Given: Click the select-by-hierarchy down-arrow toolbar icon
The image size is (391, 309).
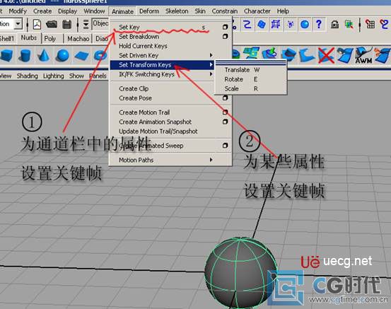Looking at the screenshot, I should [86, 25].
